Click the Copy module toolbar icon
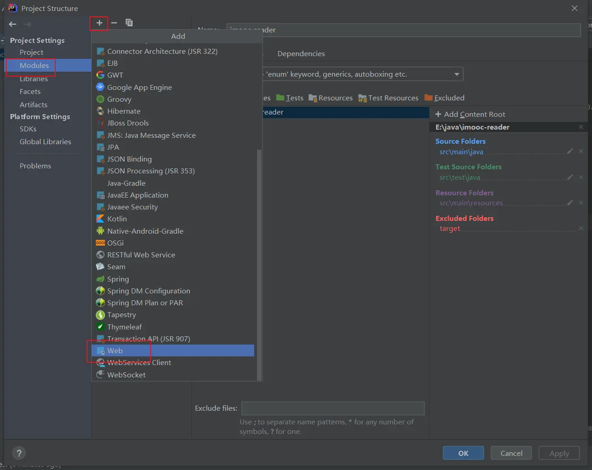This screenshot has width=592, height=470. [129, 23]
